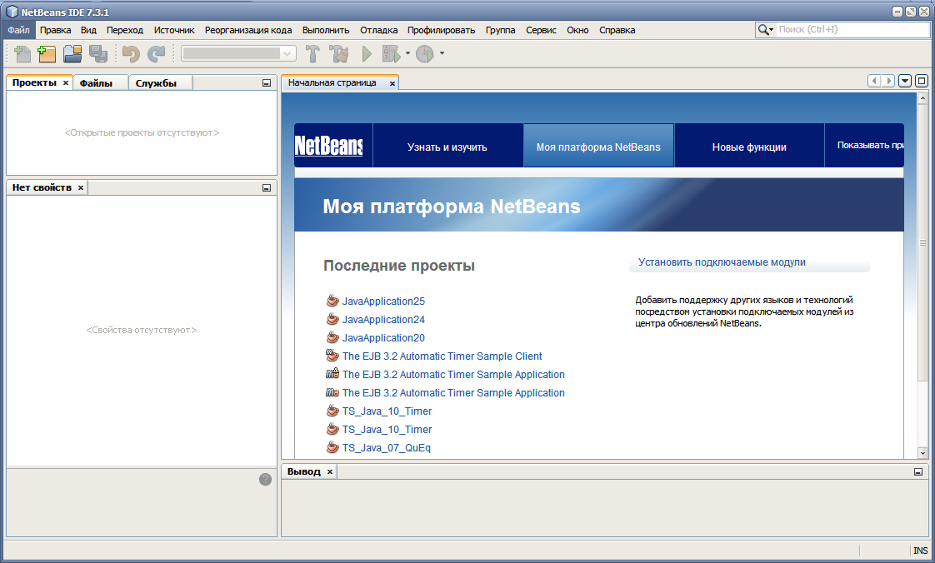Close the Начальная страница tab
The width and height of the screenshot is (935, 563).
(392, 83)
